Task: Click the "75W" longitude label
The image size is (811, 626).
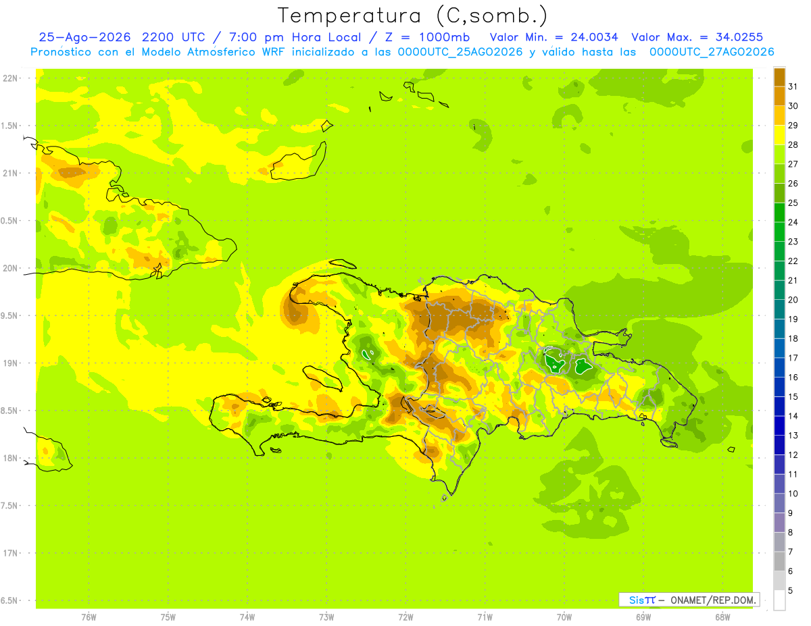Action: coord(168,617)
